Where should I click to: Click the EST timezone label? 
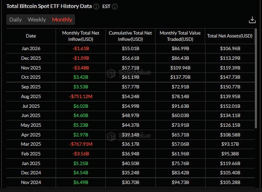(106, 7)
